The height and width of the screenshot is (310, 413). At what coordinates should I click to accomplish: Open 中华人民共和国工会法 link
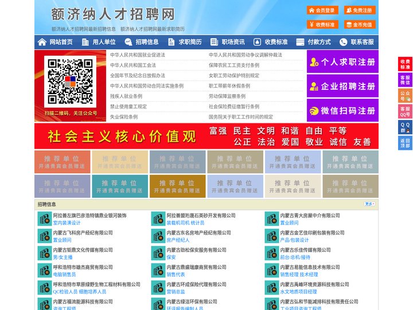click(x=133, y=65)
